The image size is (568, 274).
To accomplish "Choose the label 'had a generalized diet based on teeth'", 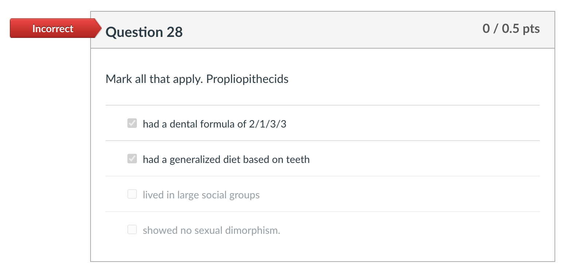I will [226, 160].
